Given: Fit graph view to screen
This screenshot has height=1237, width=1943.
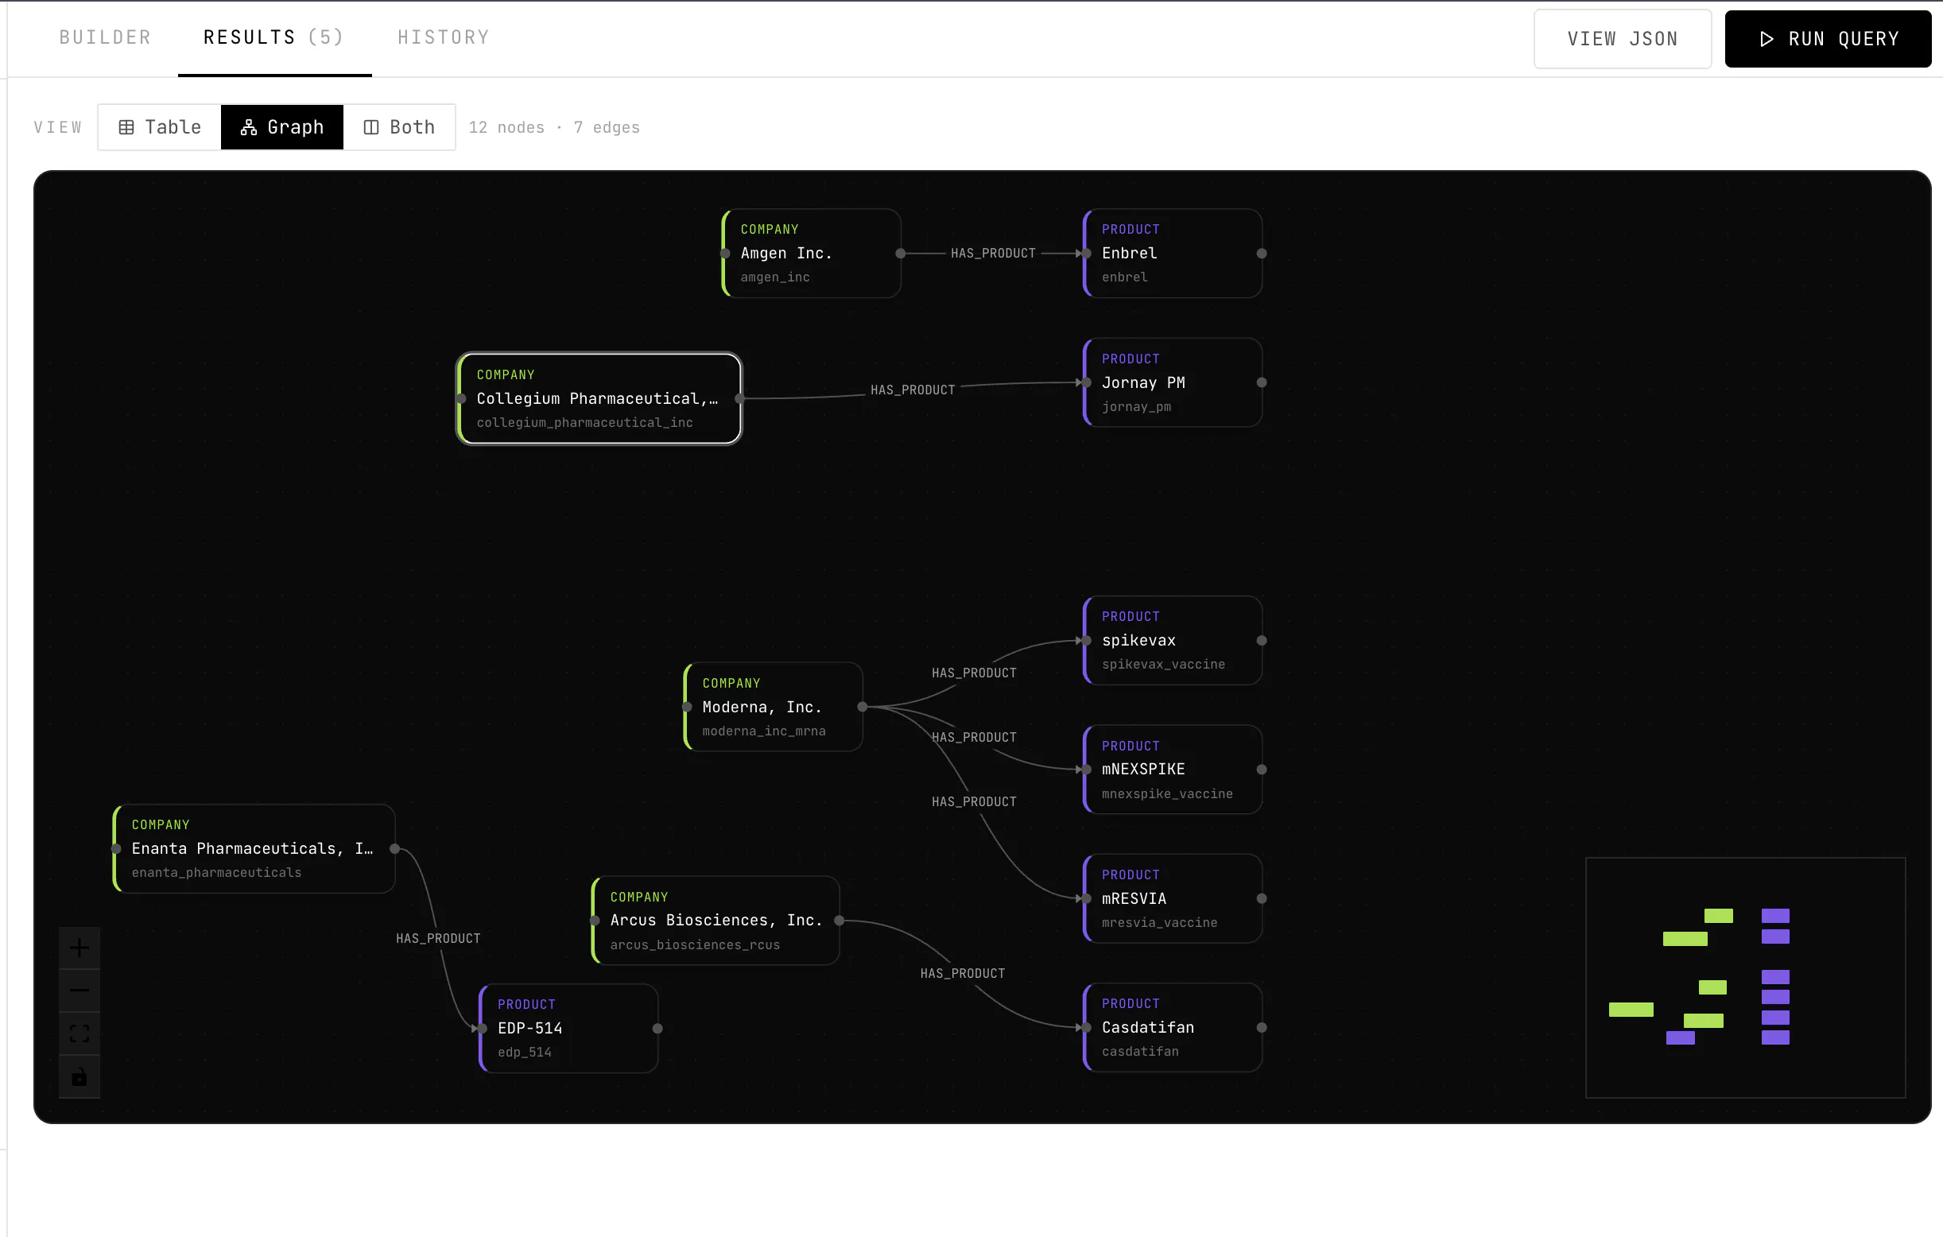Looking at the screenshot, I should pos(79,1033).
